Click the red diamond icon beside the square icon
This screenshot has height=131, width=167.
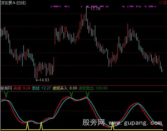tap(160, 3)
